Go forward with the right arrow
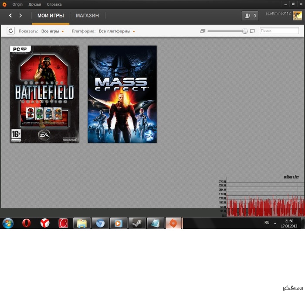Image resolution: width=305 pixels, height=293 pixels. pos(20,16)
